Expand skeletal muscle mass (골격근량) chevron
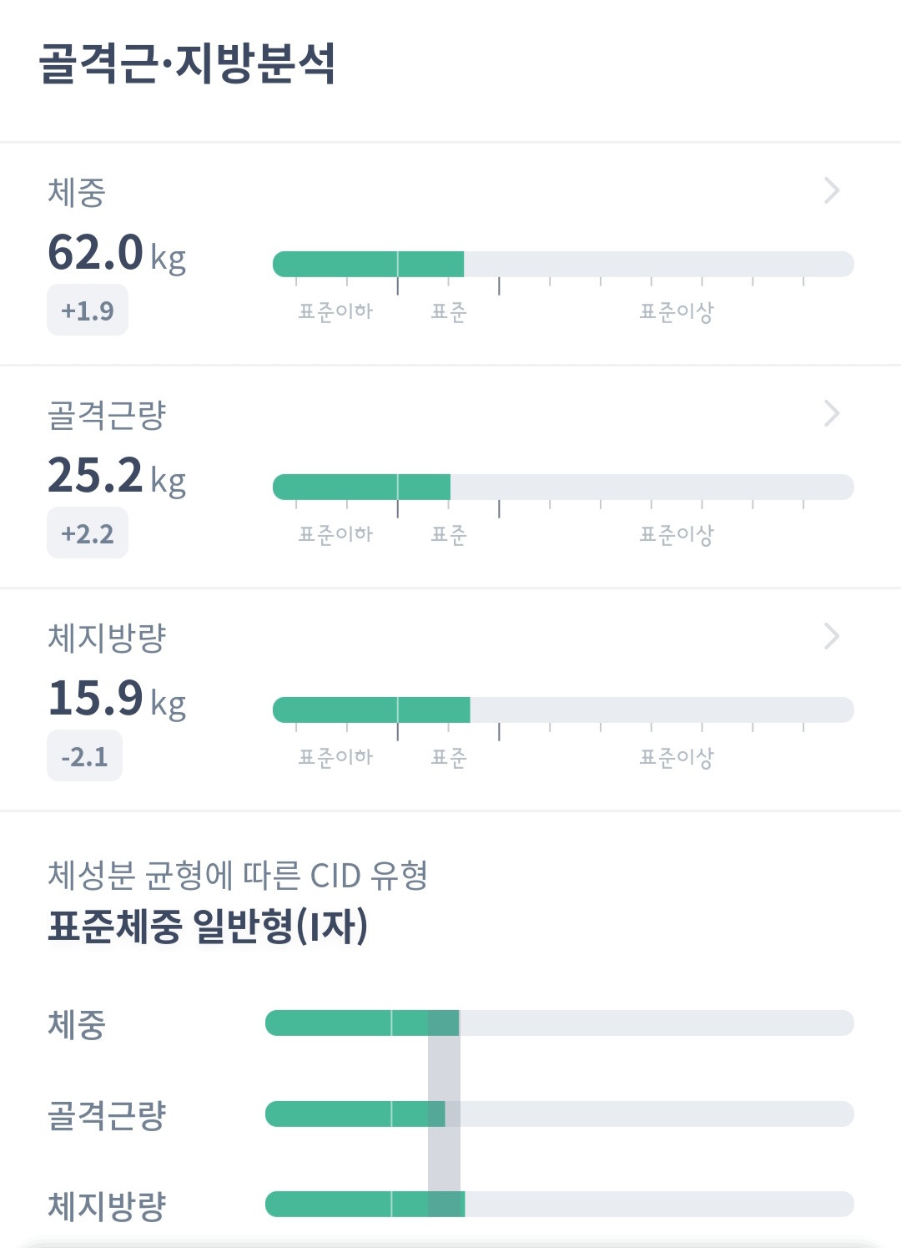Image resolution: width=901 pixels, height=1248 pixels. point(831,413)
